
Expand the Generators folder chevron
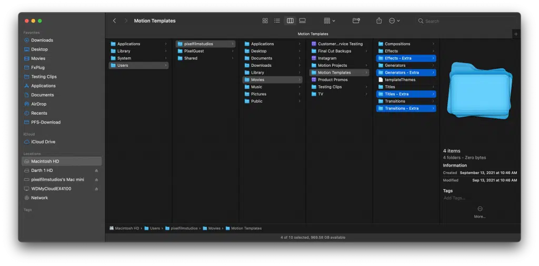coord(433,65)
